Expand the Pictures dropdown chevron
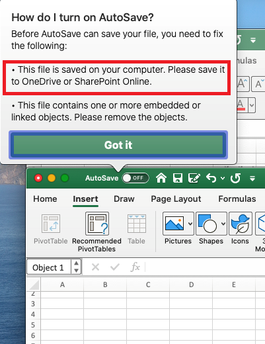Viewport: 265px width, 344px height. coord(190,224)
